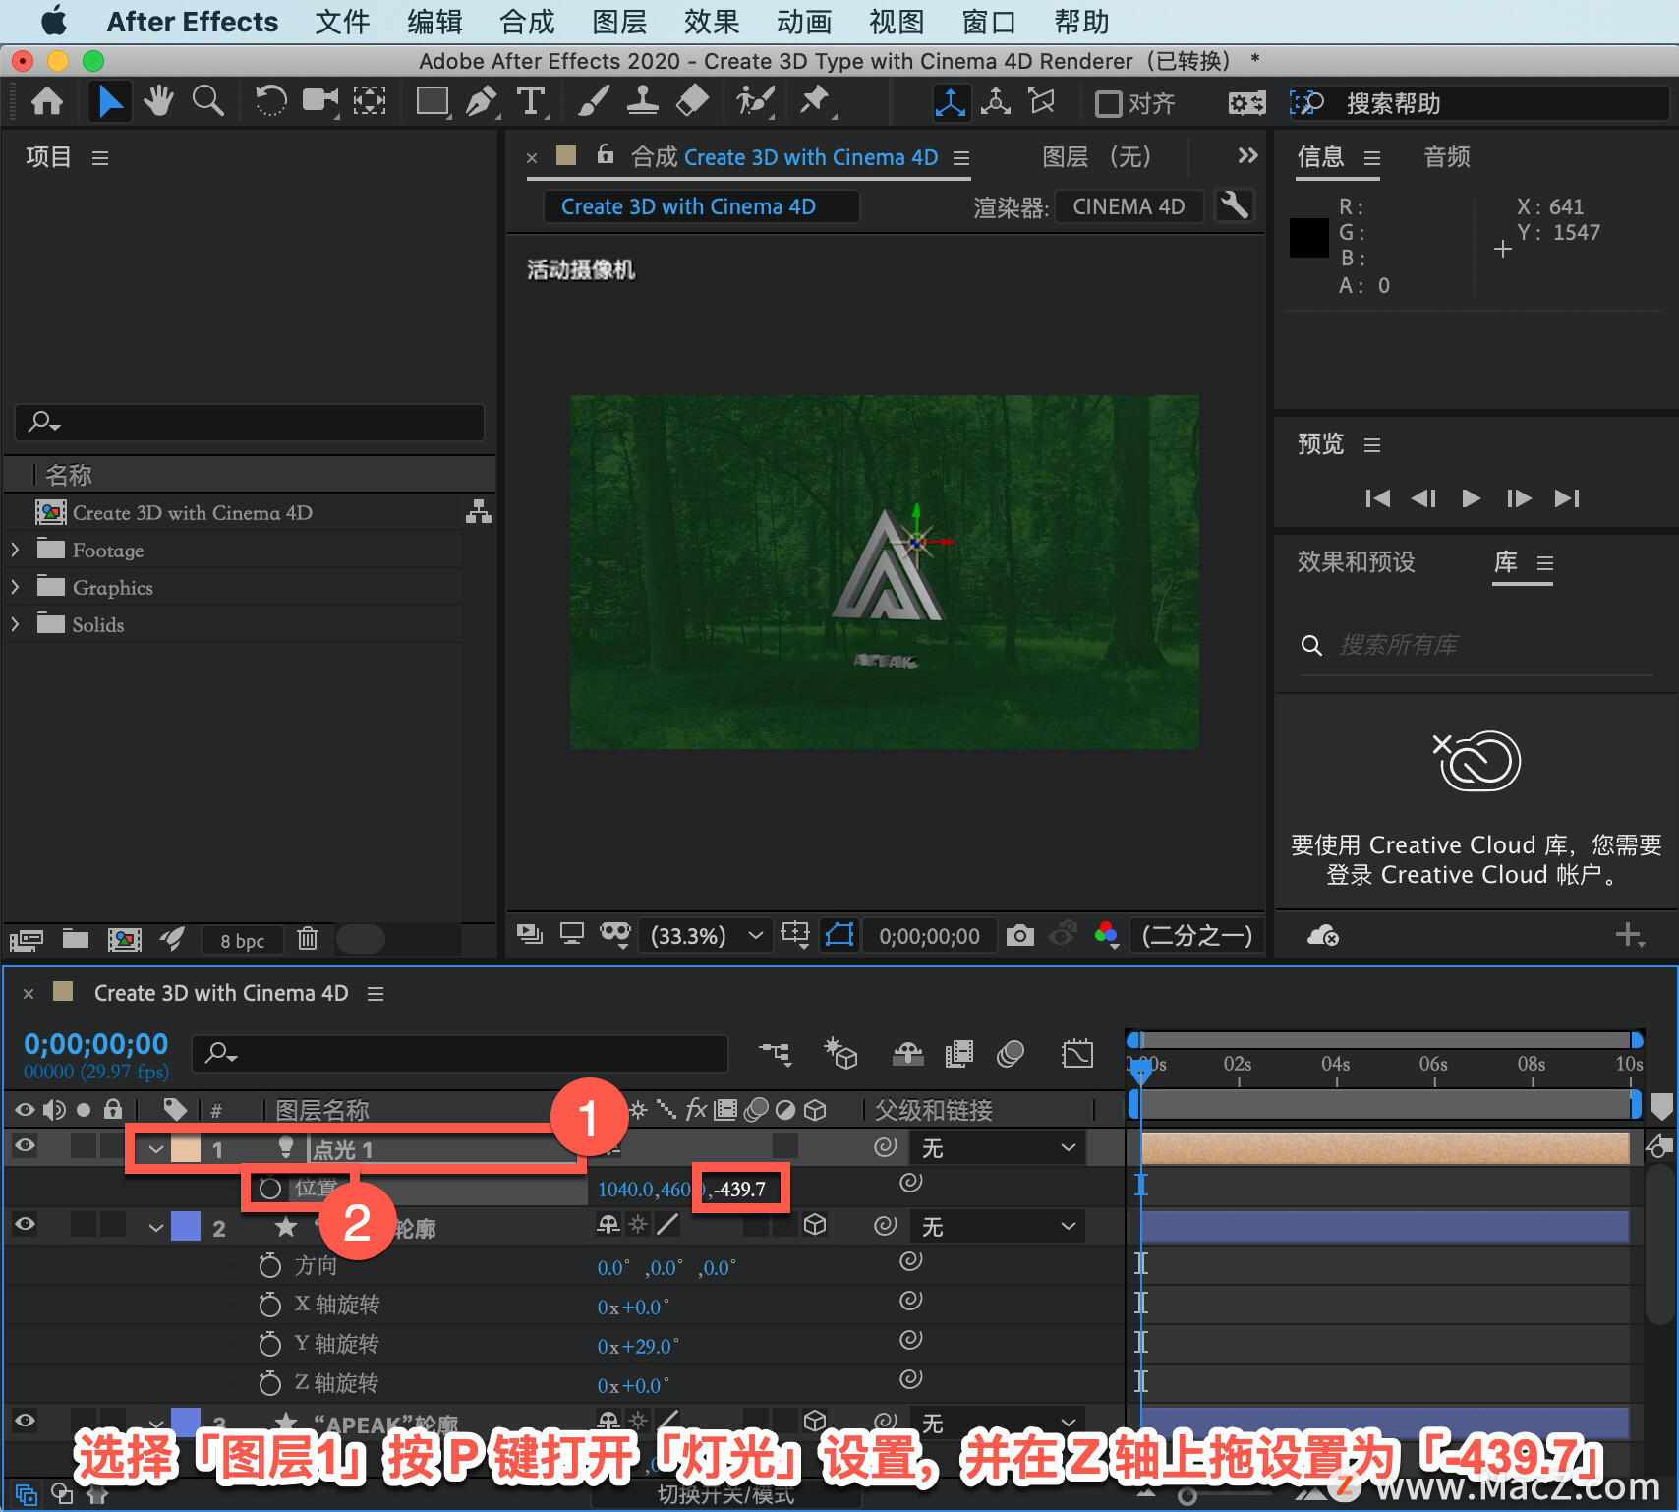Expand the Footage folder
This screenshot has height=1512, width=1679.
coord(15,550)
